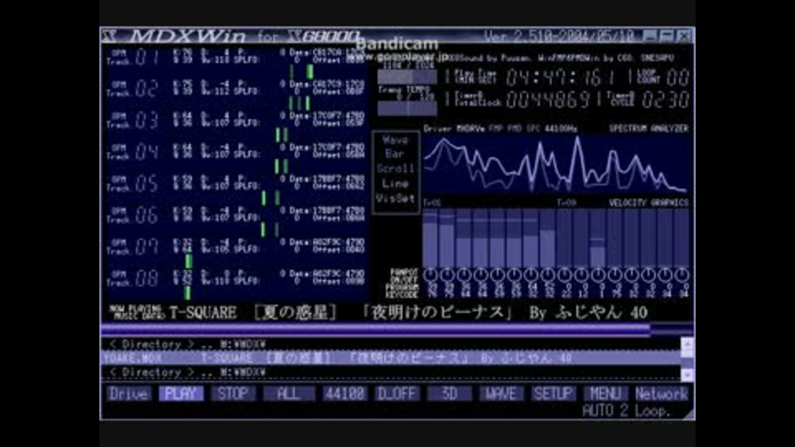
Task: Click the channel 11 panpot knob
Action: click(x=598, y=275)
